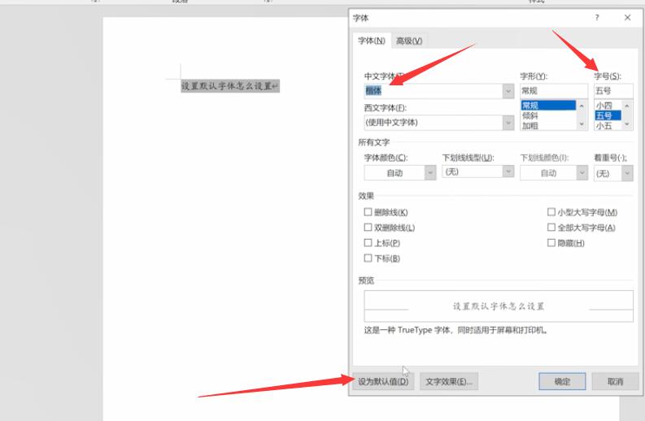
Task: Click the 字号 input field showing 五号
Action: pyautogui.click(x=613, y=91)
